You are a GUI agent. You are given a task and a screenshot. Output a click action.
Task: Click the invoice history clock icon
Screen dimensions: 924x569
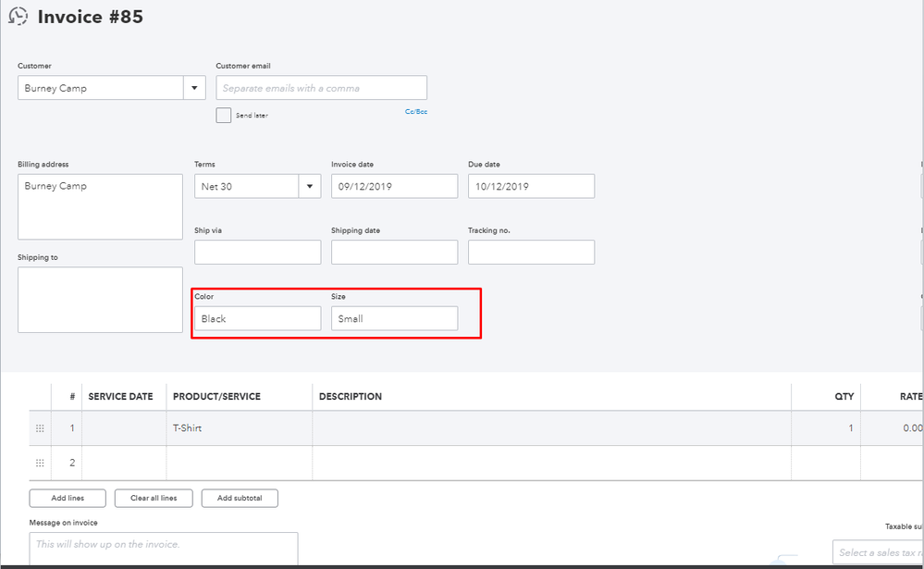coord(18,17)
